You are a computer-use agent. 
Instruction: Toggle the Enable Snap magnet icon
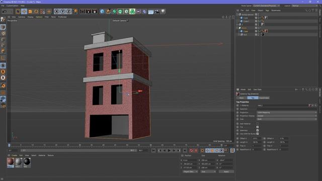point(3,85)
